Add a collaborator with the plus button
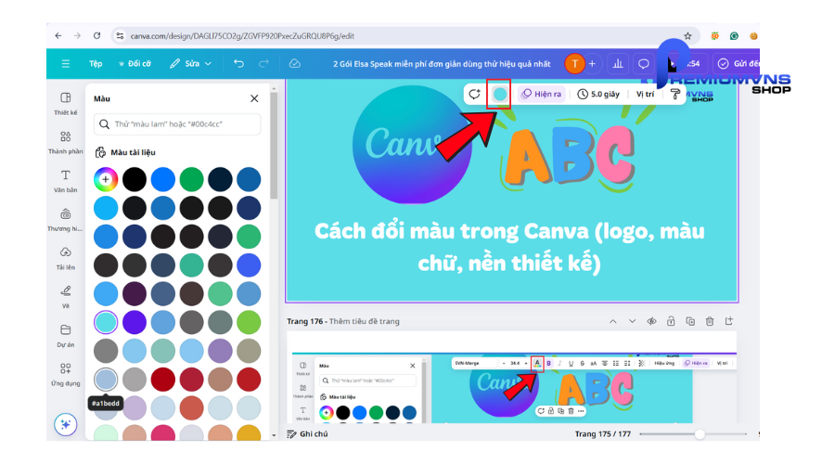 [592, 63]
